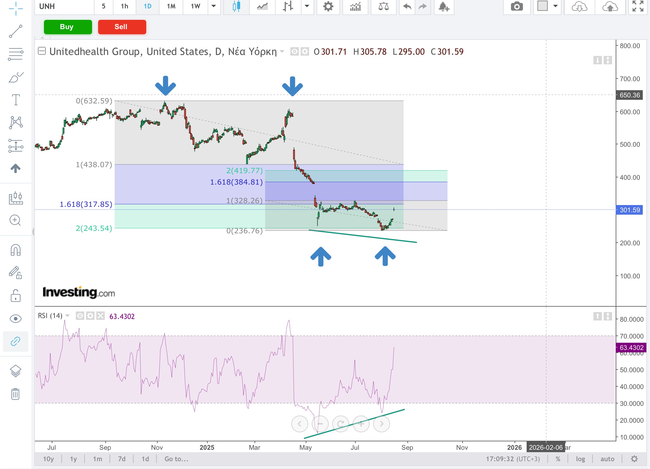Select the bar chart type
The height and width of the screenshot is (469, 650).
click(x=288, y=6)
